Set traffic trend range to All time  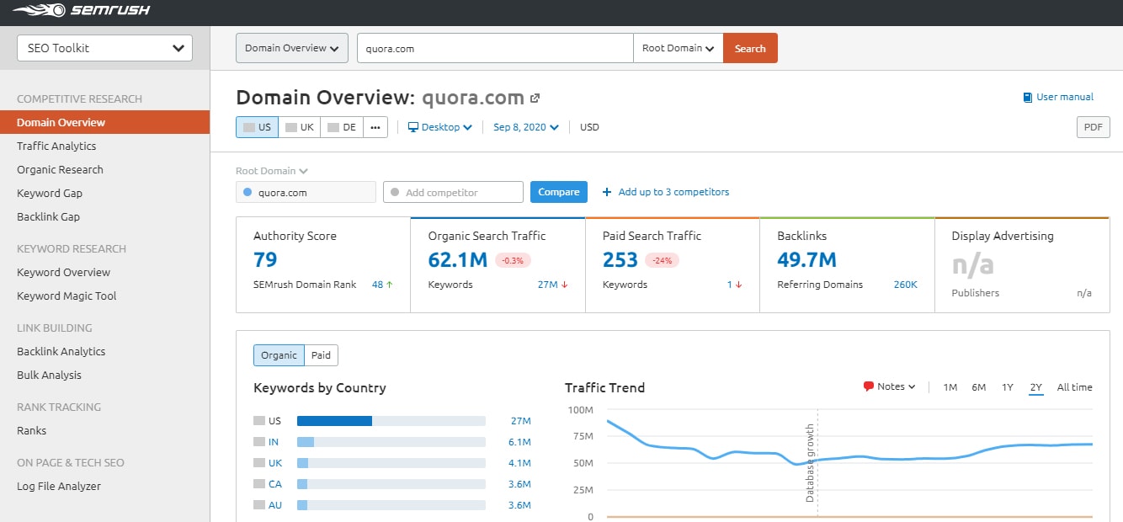[x=1074, y=387]
